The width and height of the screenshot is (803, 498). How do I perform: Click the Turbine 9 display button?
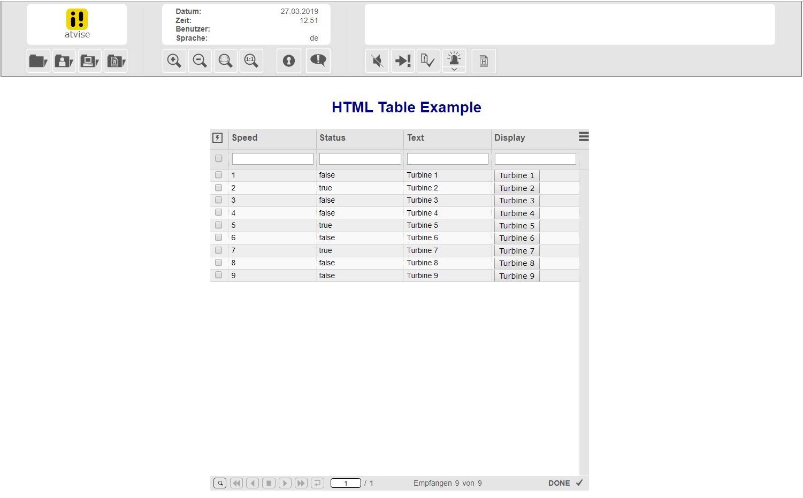click(x=517, y=276)
